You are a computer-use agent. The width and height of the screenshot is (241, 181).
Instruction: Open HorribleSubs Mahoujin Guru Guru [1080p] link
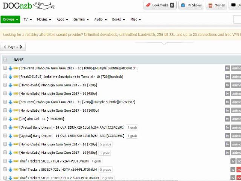pos(59,110)
